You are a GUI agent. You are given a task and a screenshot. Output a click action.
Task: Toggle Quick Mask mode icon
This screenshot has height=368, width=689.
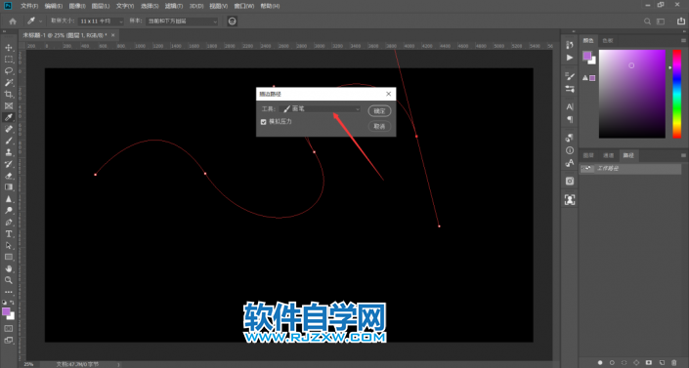pyautogui.click(x=9, y=329)
